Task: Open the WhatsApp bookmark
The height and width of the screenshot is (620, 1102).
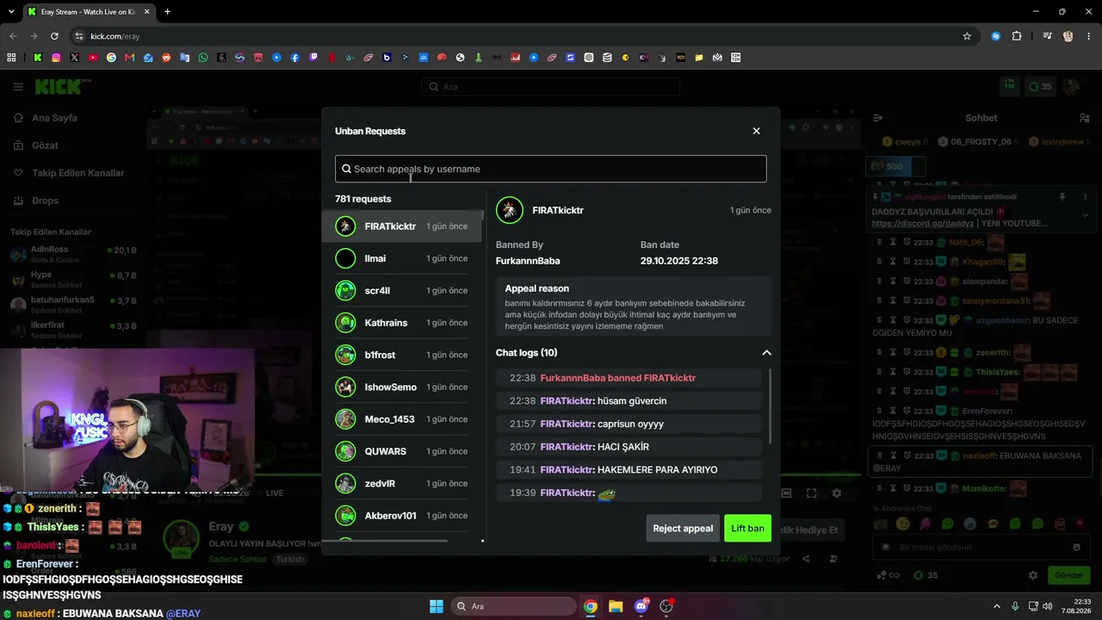Action: [x=203, y=58]
